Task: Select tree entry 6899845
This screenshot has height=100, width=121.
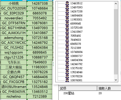Action: [76, 24]
